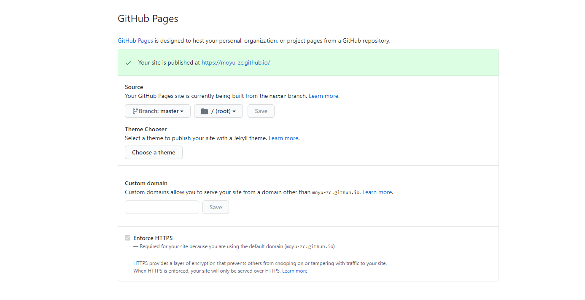Click the green checkmark publish status icon
This screenshot has width=585, height=300.
tap(128, 63)
